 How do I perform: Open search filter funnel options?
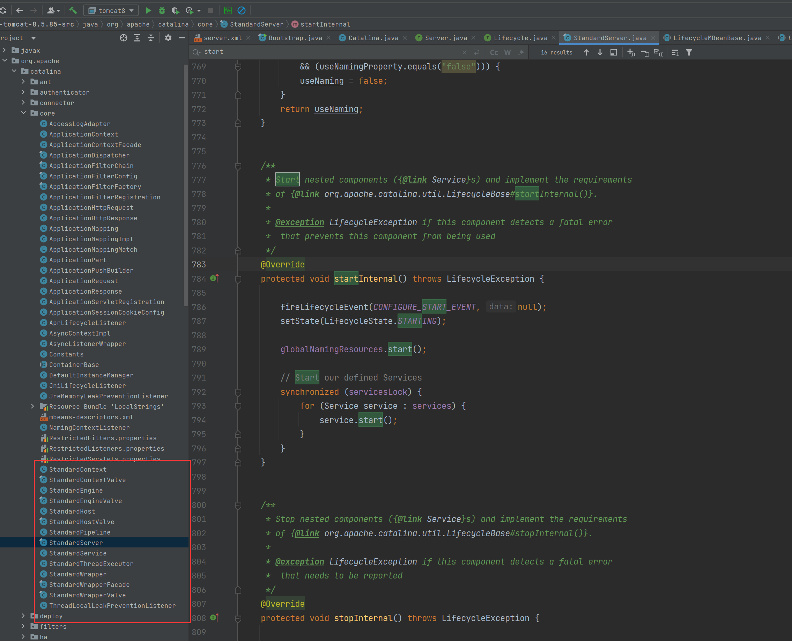(x=689, y=52)
